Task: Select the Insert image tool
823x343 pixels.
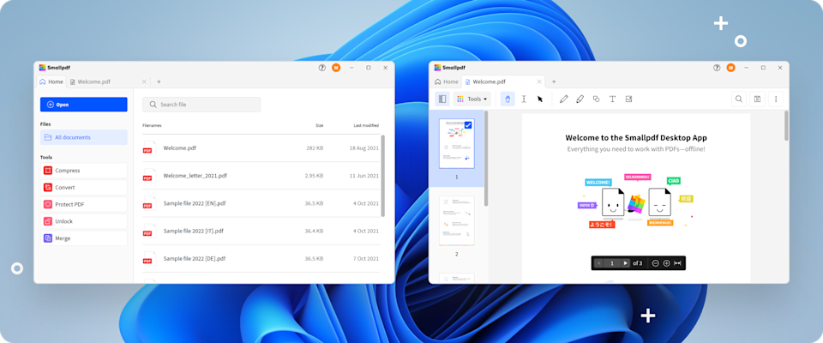Action: coord(628,99)
